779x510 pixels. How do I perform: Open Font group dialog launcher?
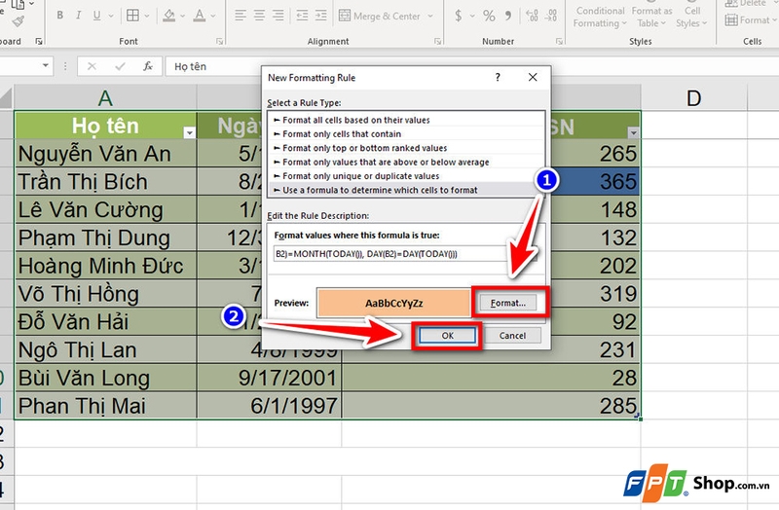tap(220, 42)
